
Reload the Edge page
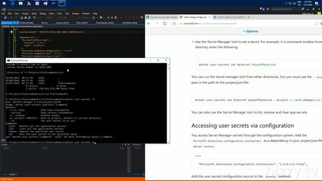point(165,24)
